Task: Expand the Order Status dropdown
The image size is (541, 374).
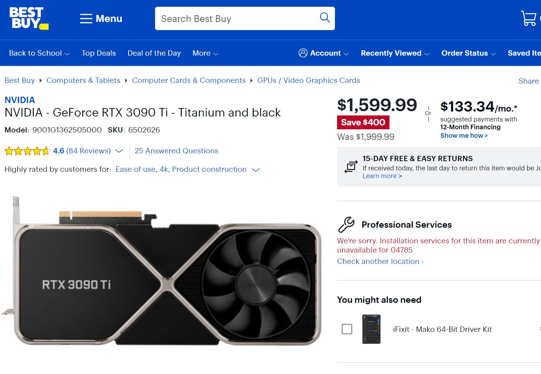Action: [x=468, y=53]
